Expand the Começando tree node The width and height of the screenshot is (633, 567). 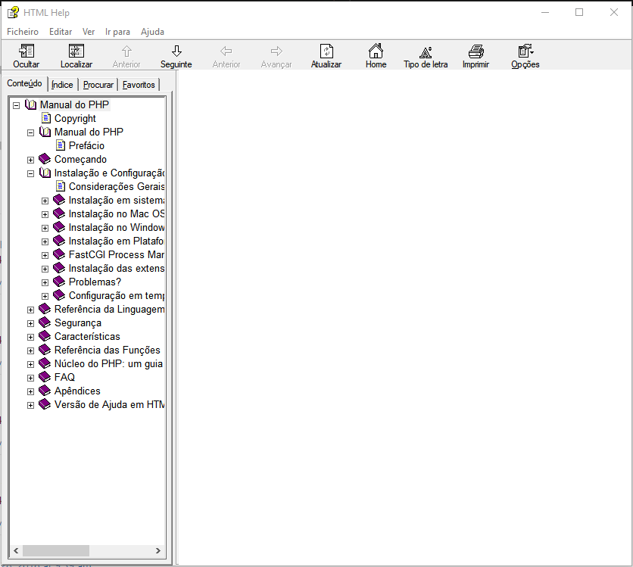pos(31,160)
